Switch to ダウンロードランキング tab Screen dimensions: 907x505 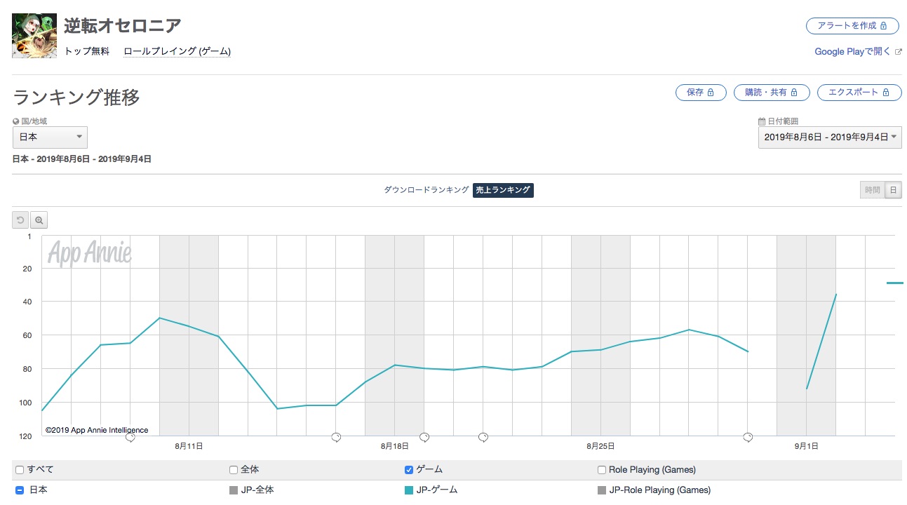tap(426, 190)
